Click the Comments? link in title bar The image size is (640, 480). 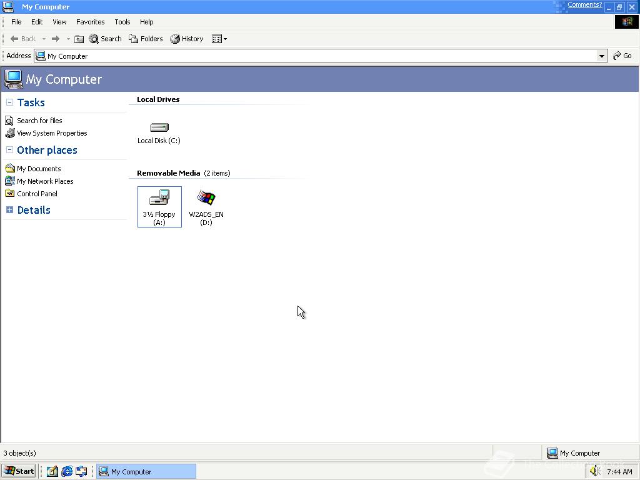click(584, 4)
